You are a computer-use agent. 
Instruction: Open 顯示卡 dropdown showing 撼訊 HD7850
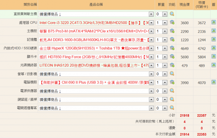pyautogui.click(x=96, y=57)
